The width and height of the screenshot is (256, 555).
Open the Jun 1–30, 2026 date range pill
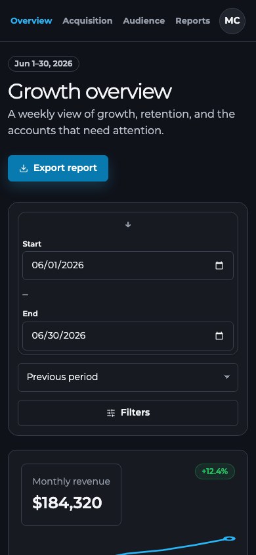click(43, 64)
